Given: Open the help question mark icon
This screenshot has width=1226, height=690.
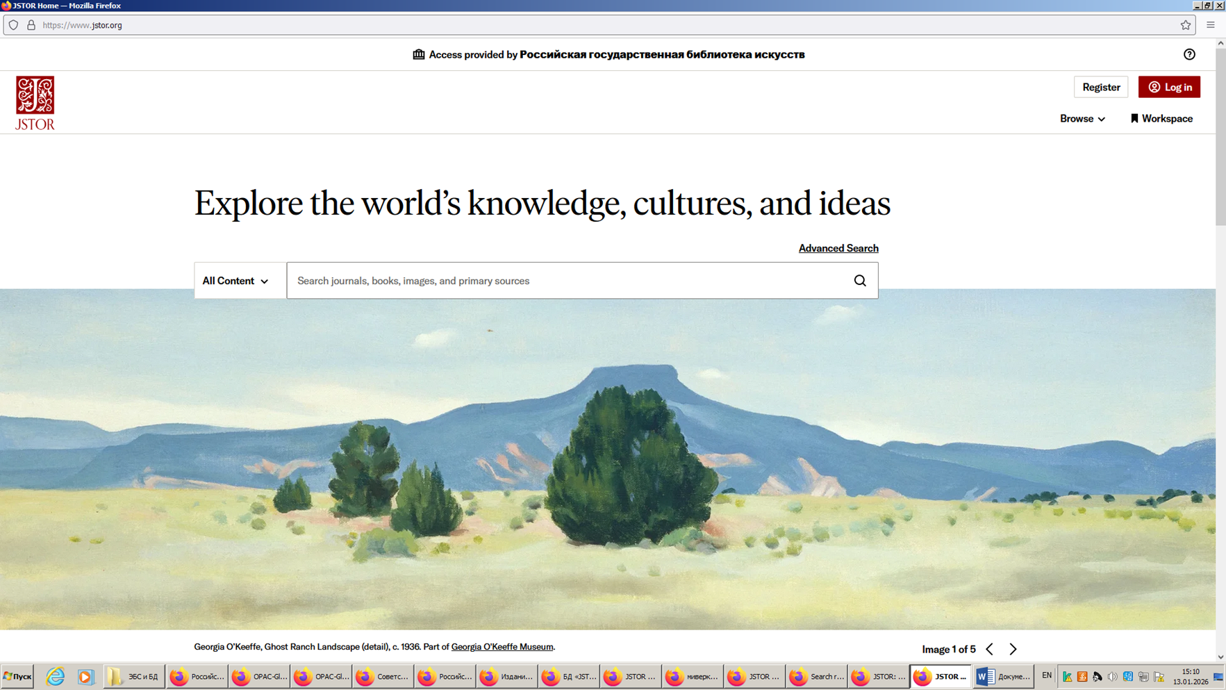Looking at the screenshot, I should 1189,54.
